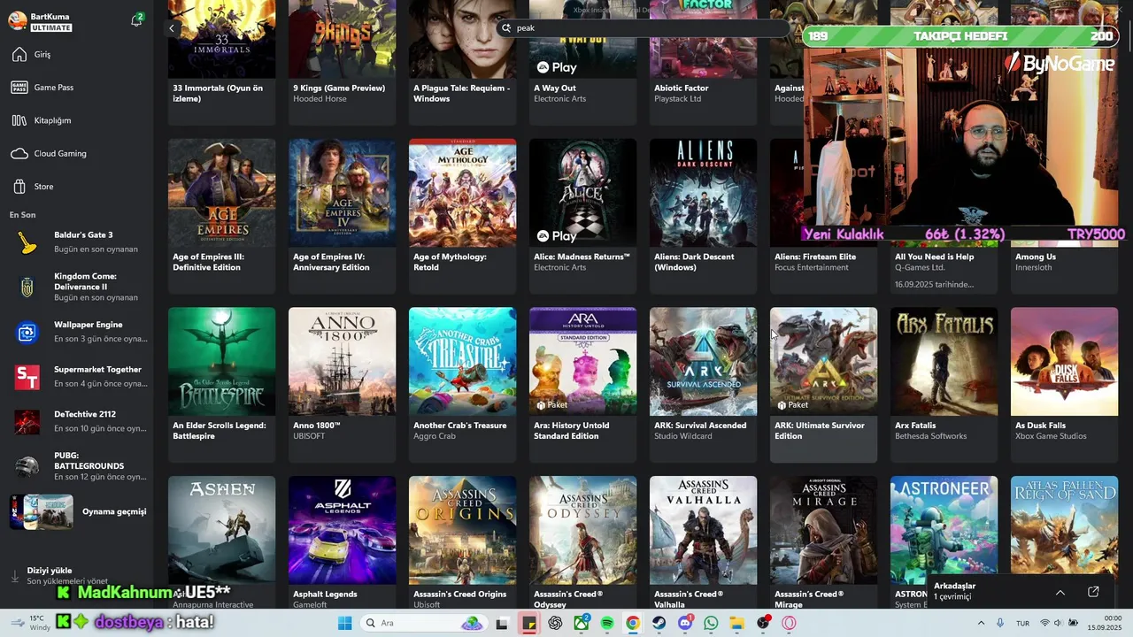Open the Arx Fatalis game card
The width and height of the screenshot is (1133, 637).
coord(944,384)
